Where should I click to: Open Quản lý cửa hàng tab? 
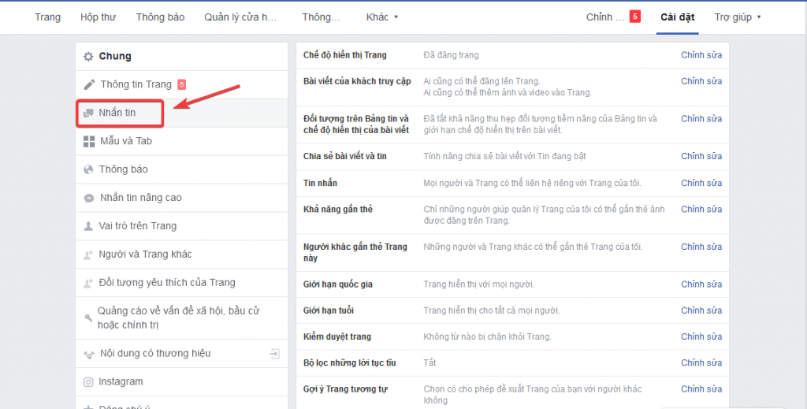click(241, 17)
